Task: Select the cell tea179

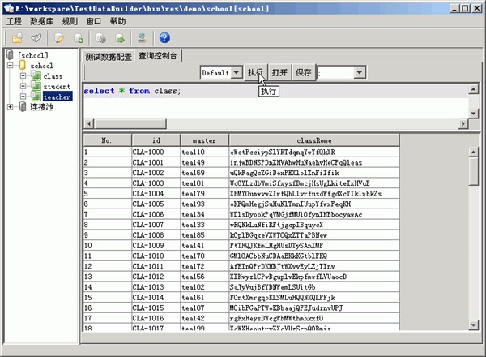Action: pos(205,194)
